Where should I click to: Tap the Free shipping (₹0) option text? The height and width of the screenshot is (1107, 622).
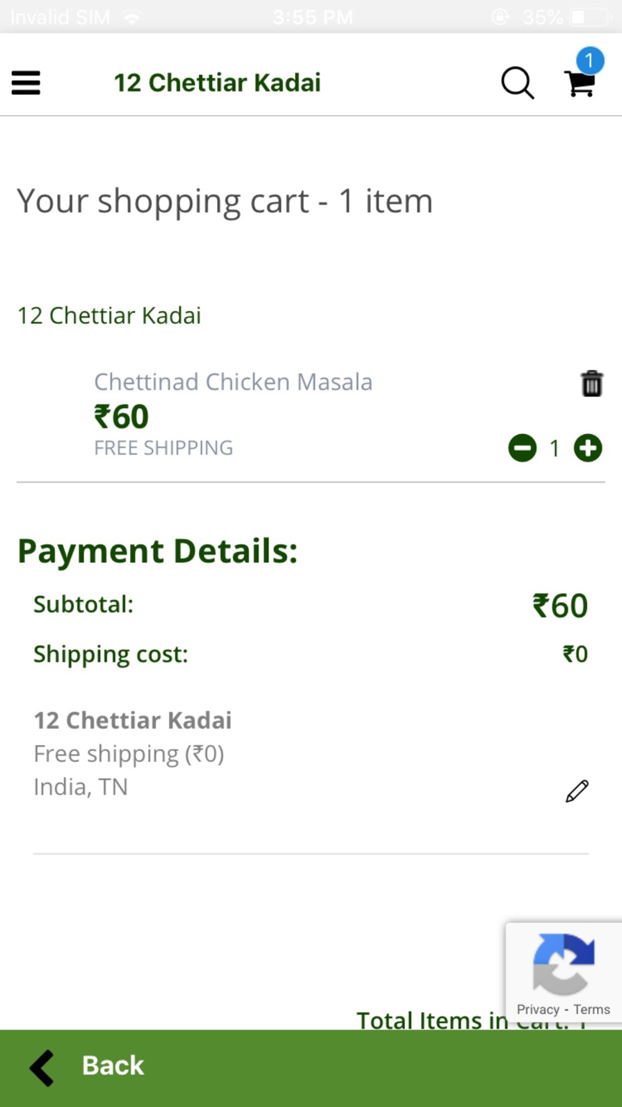click(129, 754)
